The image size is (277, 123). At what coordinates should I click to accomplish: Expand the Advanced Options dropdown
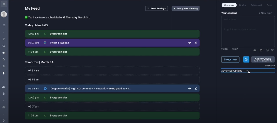(248, 71)
